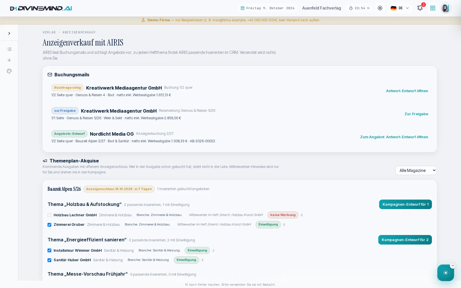Open Zum Angebot for Nordlicht Media OG

click(x=372, y=137)
